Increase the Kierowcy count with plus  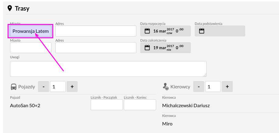227,87
